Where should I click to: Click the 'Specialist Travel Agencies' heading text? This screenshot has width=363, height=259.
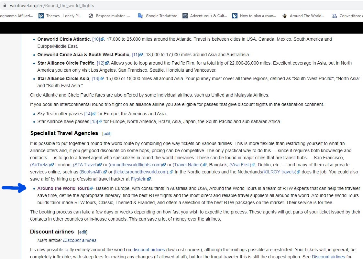pyautogui.click(x=64, y=133)
